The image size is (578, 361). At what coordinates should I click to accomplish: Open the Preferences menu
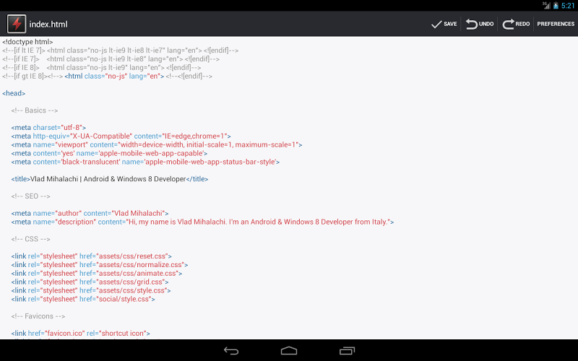(x=556, y=24)
